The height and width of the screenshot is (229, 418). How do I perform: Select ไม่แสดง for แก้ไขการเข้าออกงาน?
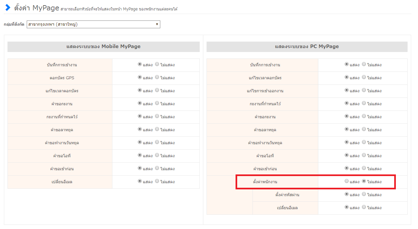(364, 90)
